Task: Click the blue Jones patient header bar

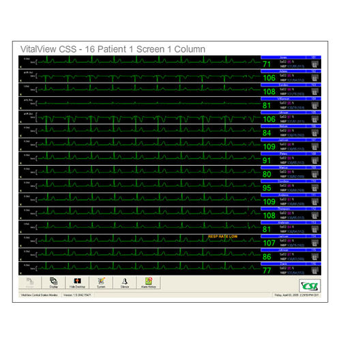Action: [291, 57]
